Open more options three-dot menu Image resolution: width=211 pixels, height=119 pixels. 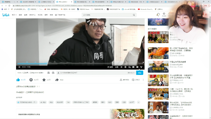[143, 80]
